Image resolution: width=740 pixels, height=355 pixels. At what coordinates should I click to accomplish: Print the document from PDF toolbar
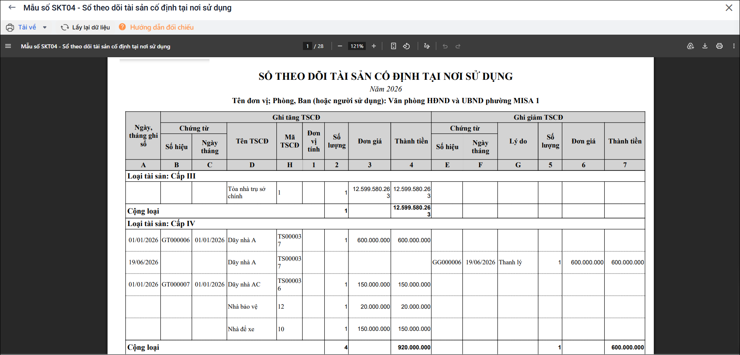(719, 46)
